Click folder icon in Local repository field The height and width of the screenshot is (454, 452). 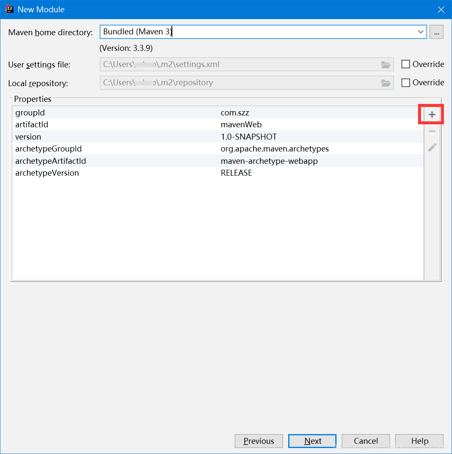[385, 83]
